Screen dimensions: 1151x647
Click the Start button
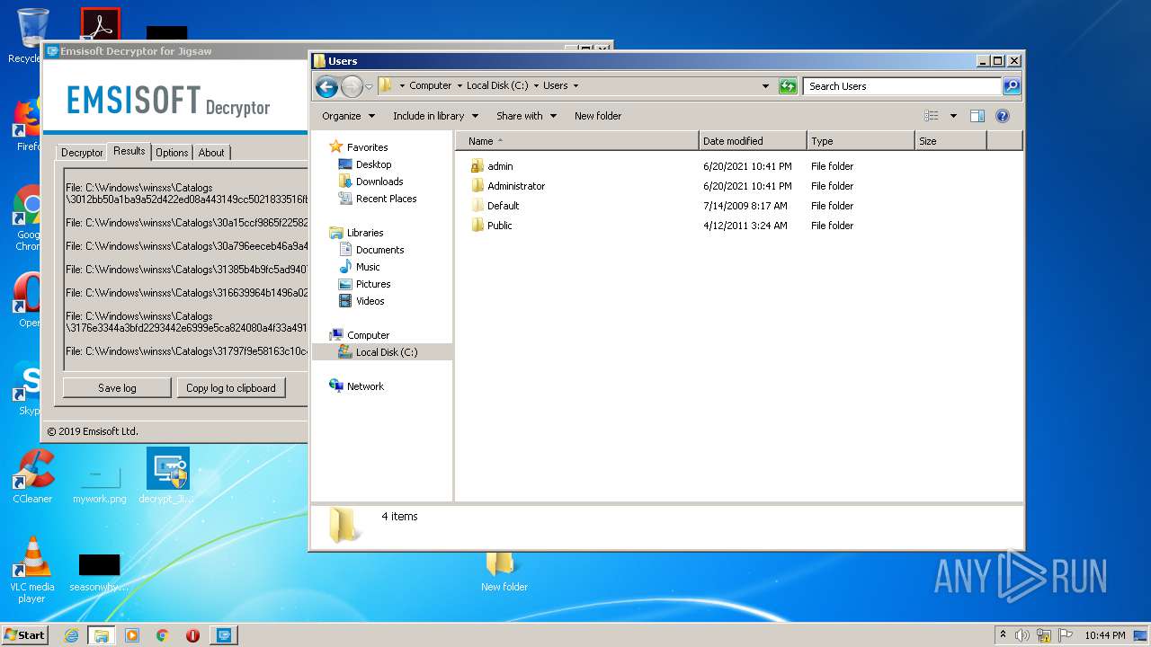[x=24, y=634]
